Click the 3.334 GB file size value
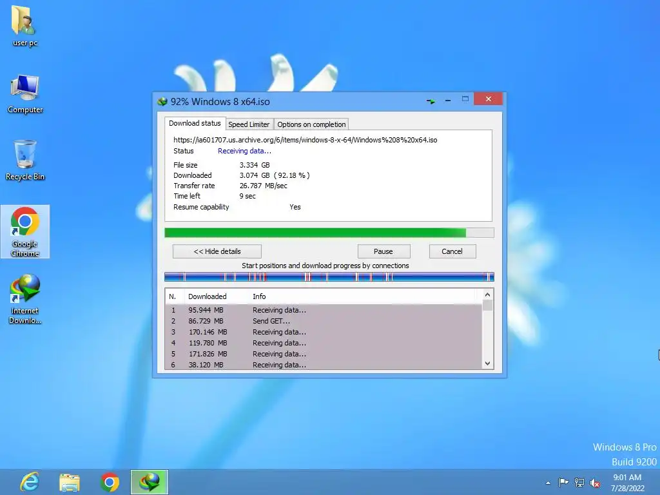Viewport: 660px width, 495px height. [255, 165]
